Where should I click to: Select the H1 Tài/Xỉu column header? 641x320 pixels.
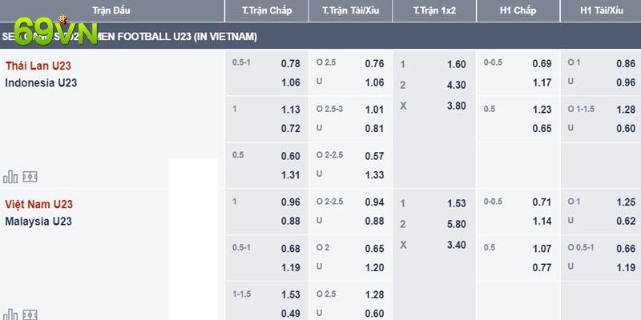(602, 10)
